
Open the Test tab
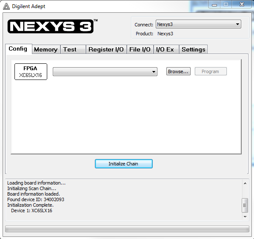[73, 49]
